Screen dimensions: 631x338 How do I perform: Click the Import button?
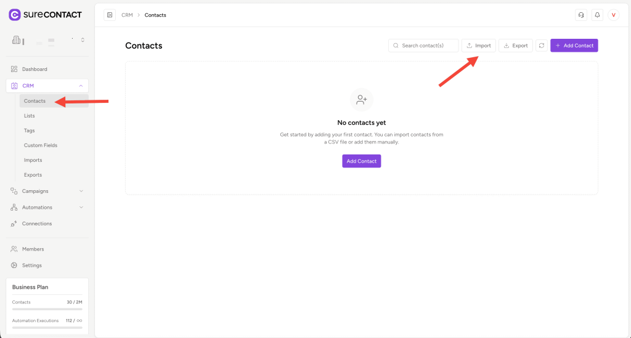(x=478, y=46)
